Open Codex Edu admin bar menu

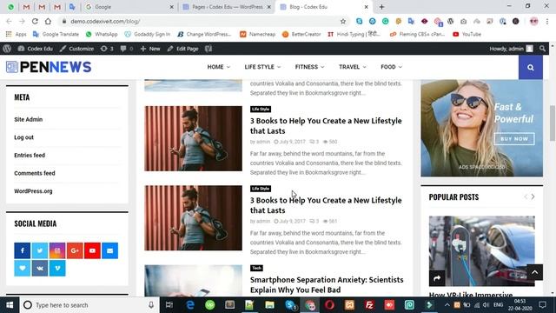tap(35, 49)
